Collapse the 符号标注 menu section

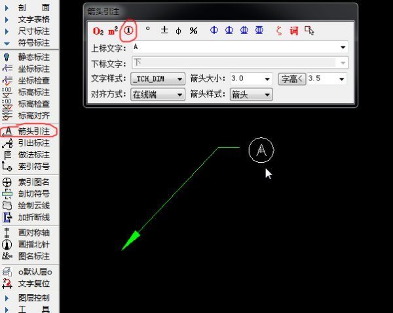(x=33, y=43)
